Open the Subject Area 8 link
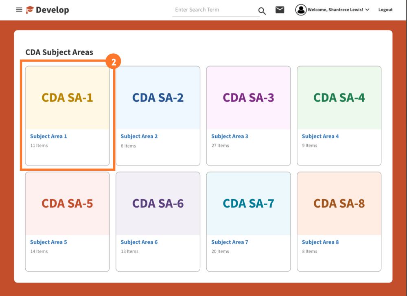This screenshot has width=407, height=296. pos(320,242)
